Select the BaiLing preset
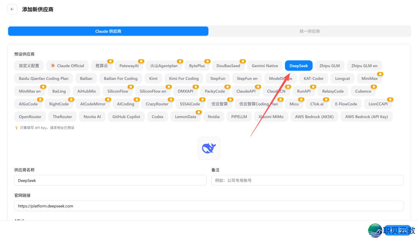This screenshot has width=418, height=240. point(59,91)
